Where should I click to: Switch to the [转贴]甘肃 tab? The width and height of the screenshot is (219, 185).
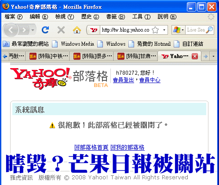click(135, 56)
